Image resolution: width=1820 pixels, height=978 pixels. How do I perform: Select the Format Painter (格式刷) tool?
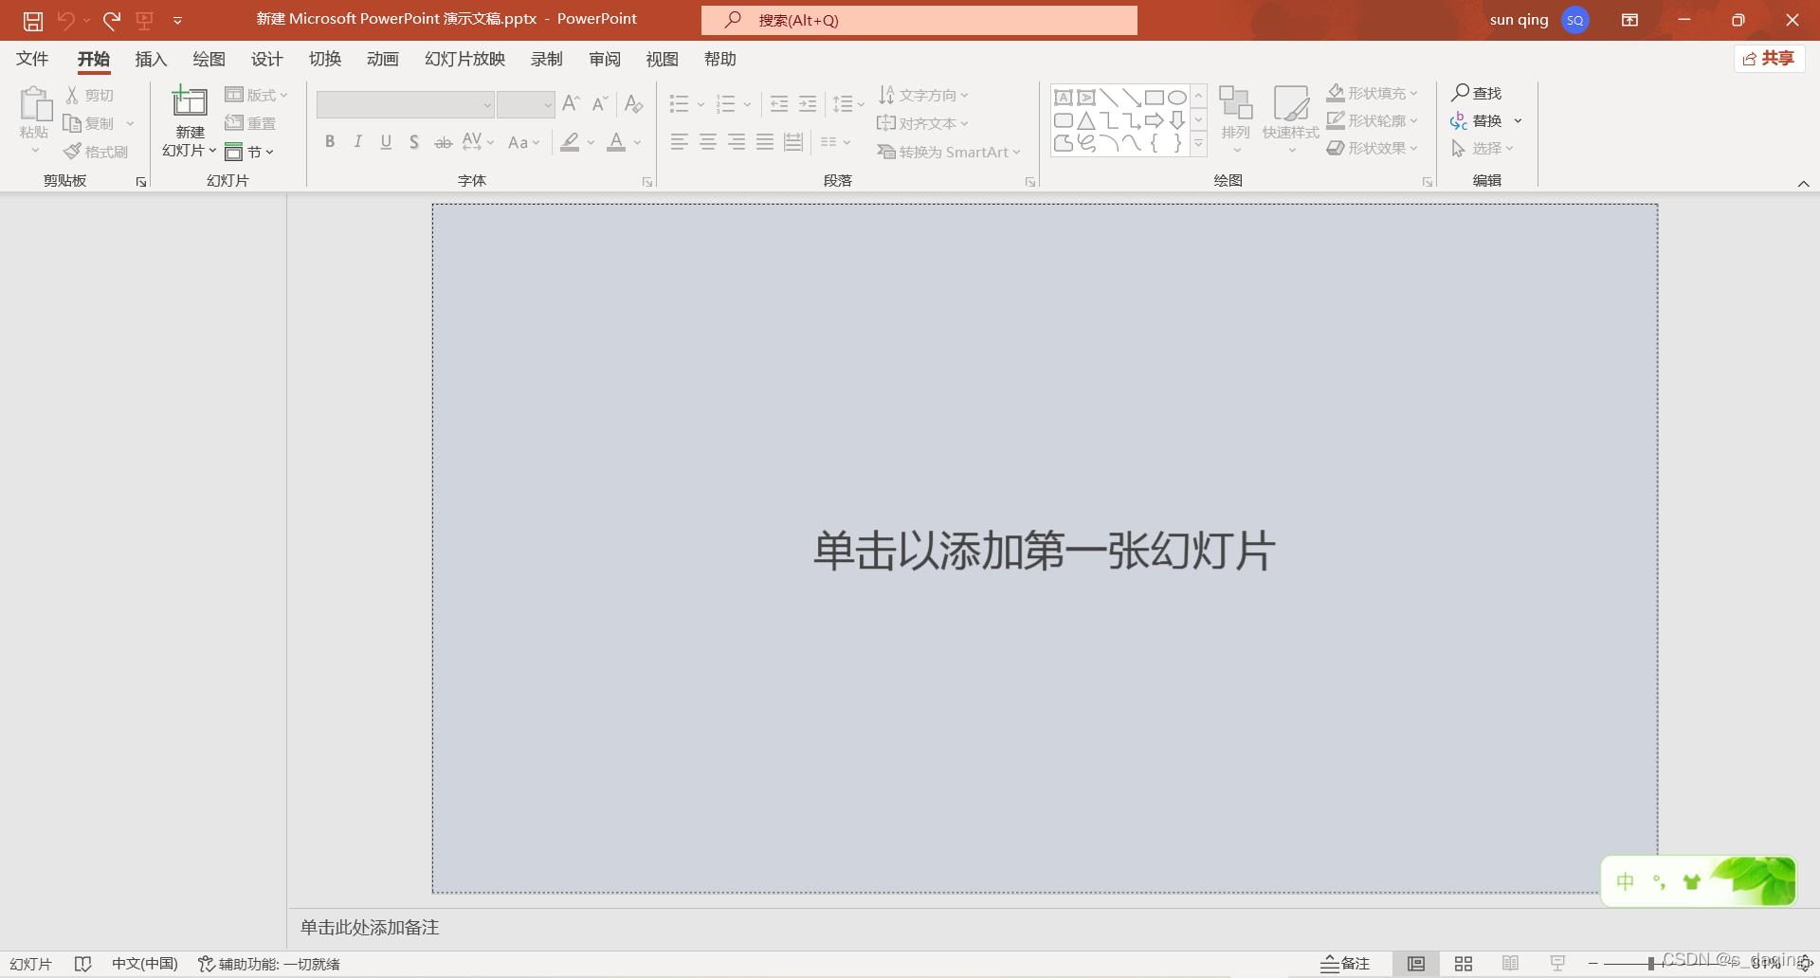(96, 151)
